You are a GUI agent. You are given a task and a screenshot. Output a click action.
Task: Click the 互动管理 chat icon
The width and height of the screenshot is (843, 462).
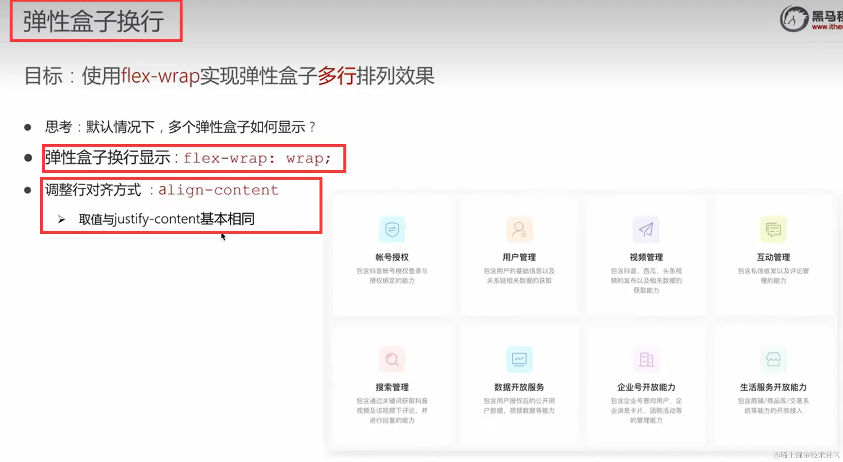coord(773,230)
